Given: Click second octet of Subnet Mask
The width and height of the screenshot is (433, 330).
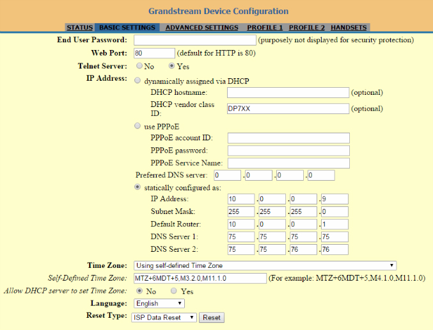Looking at the screenshot, I should pyautogui.click(x=272, y=211).
